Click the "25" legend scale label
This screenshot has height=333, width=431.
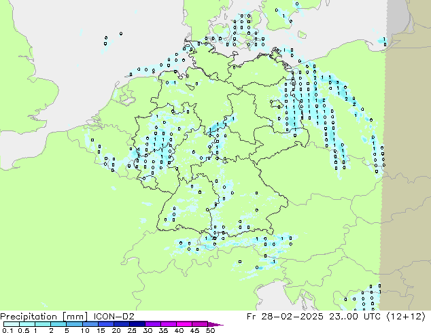[x=132, y=330]
